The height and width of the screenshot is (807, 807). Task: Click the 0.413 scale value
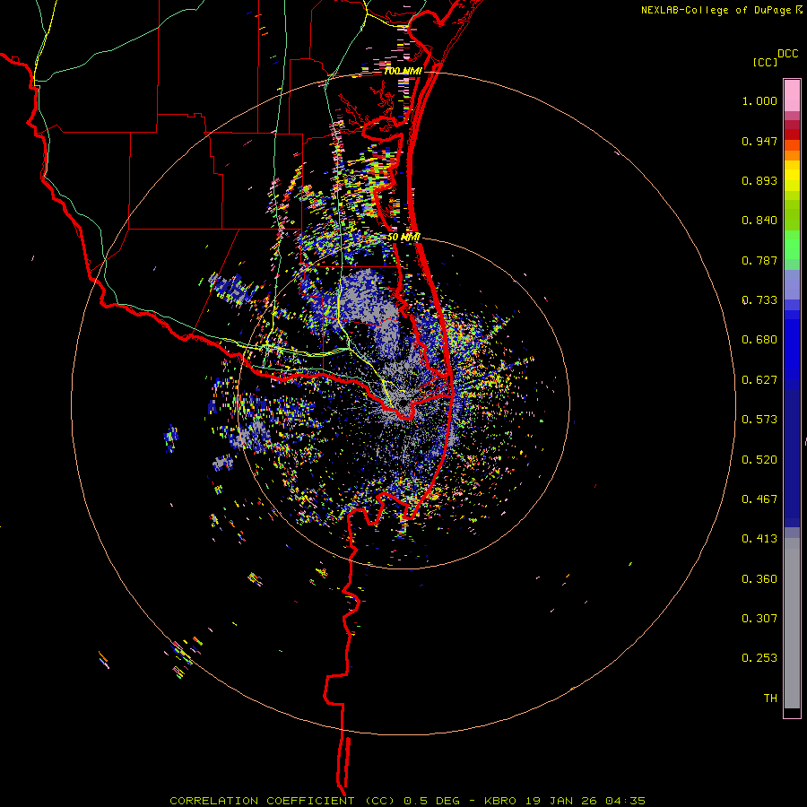(x=759, y=539)
